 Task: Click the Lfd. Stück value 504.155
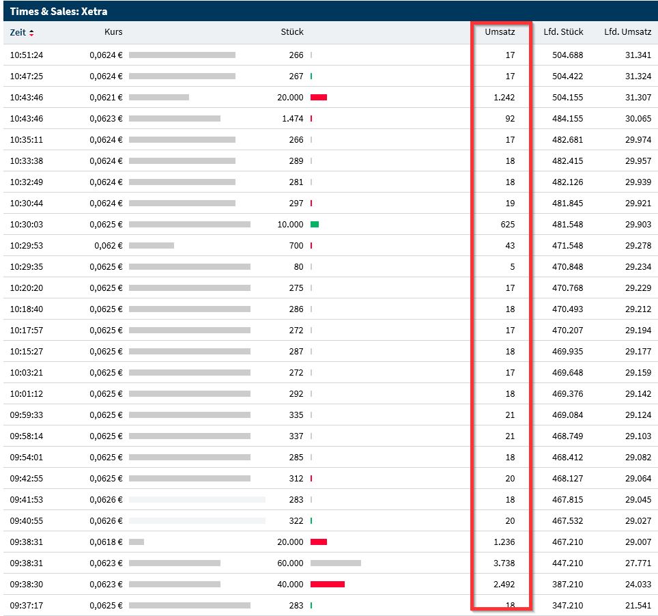click(x=567, y=98)
